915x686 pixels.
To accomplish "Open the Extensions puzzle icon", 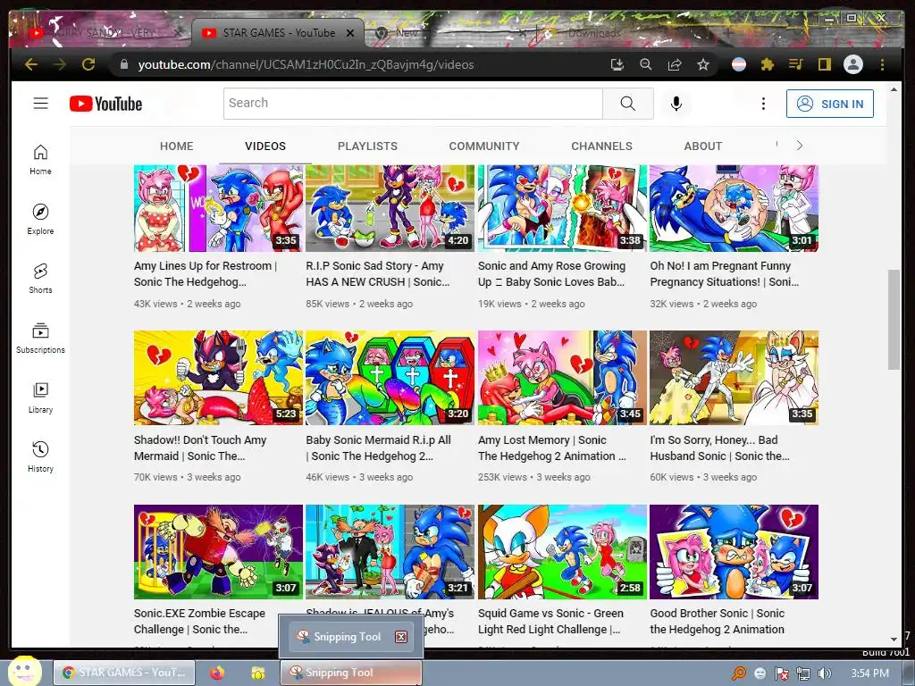I will [768, 64].
